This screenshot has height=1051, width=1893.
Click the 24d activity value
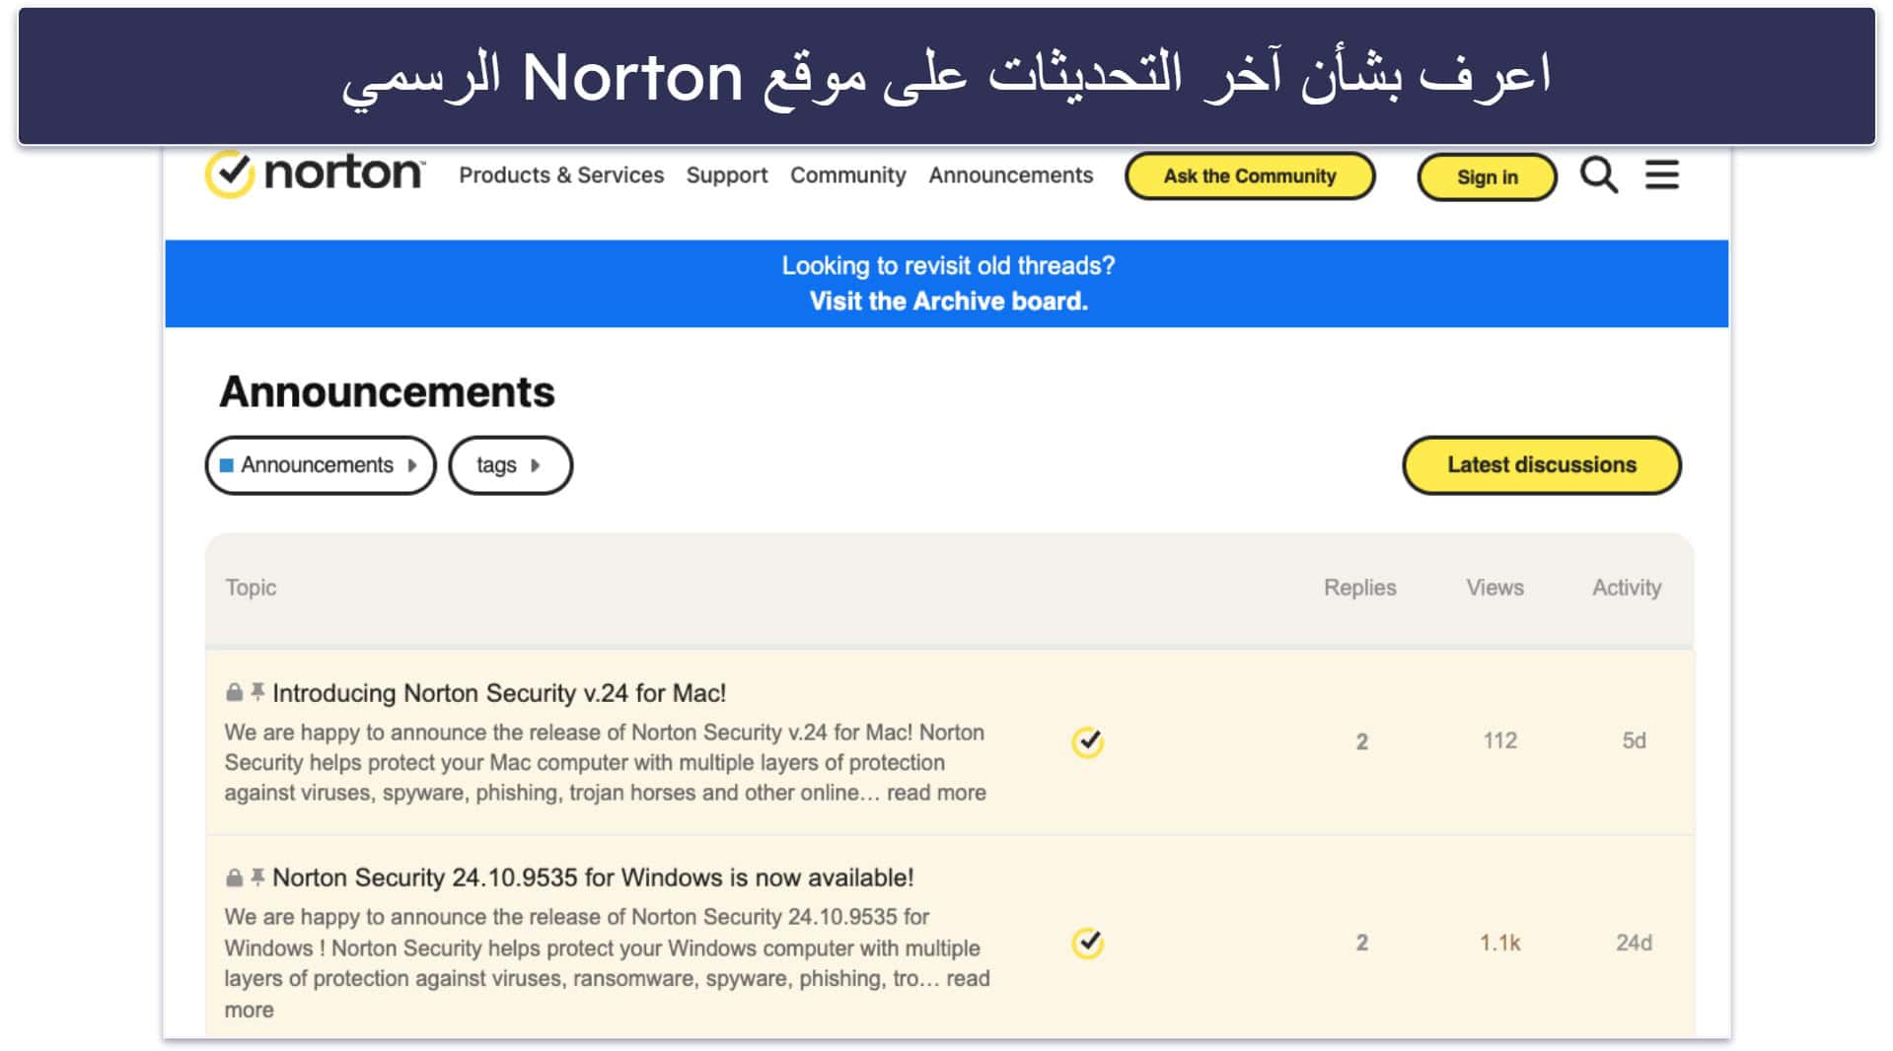tap(1635, 944)
